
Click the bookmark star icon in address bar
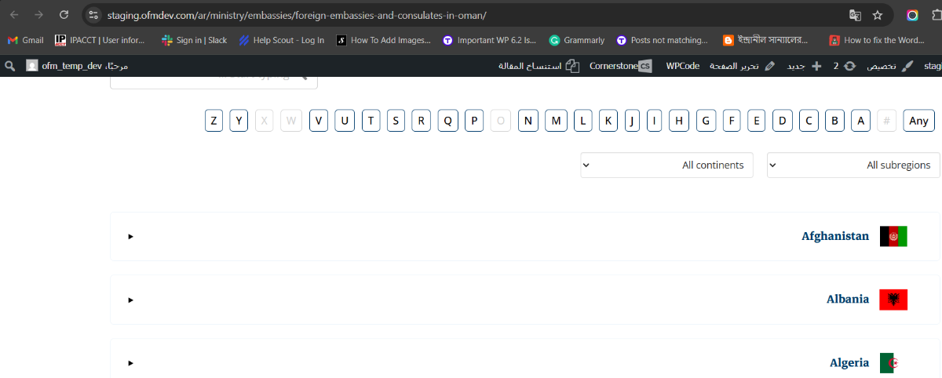point(878,15)
